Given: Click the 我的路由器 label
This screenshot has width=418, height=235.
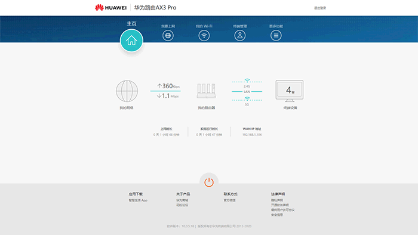Looking at the screenshot, I should click(207, 108).
